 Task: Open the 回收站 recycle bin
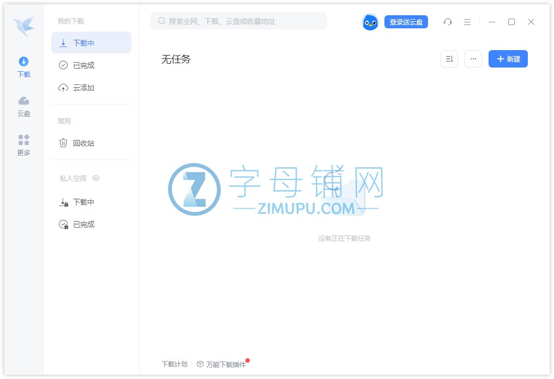(91, 143)
